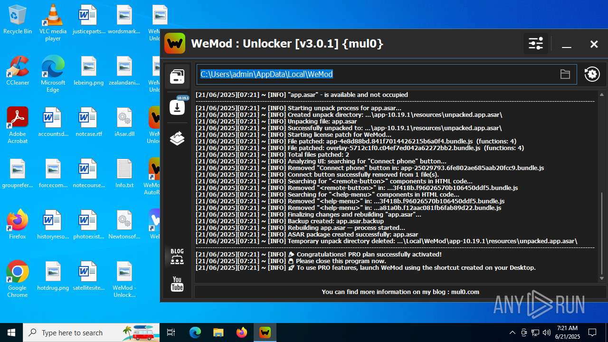Image resolution: width=608 pixels, height=342 pixels.
Task: Select the historyreso document on desktop
Action: coord(53,226)
